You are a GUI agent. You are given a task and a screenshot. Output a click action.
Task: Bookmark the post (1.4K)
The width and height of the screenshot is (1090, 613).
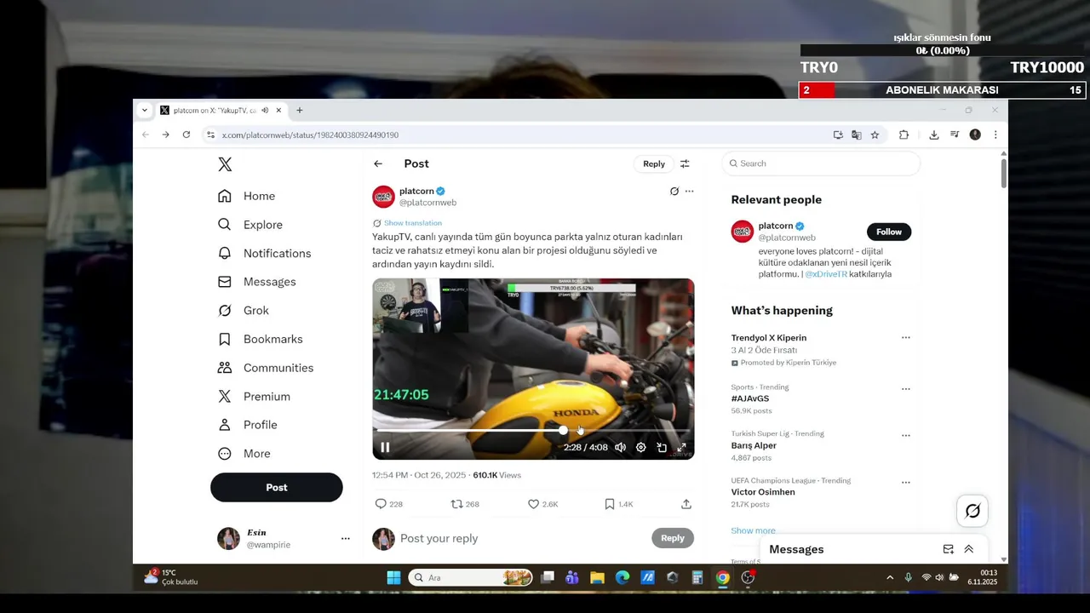tap(610, 504)
